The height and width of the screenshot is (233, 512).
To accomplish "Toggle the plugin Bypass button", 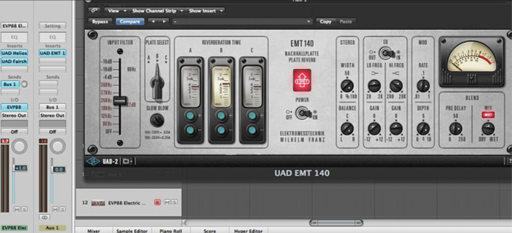I will click(100, 22).
